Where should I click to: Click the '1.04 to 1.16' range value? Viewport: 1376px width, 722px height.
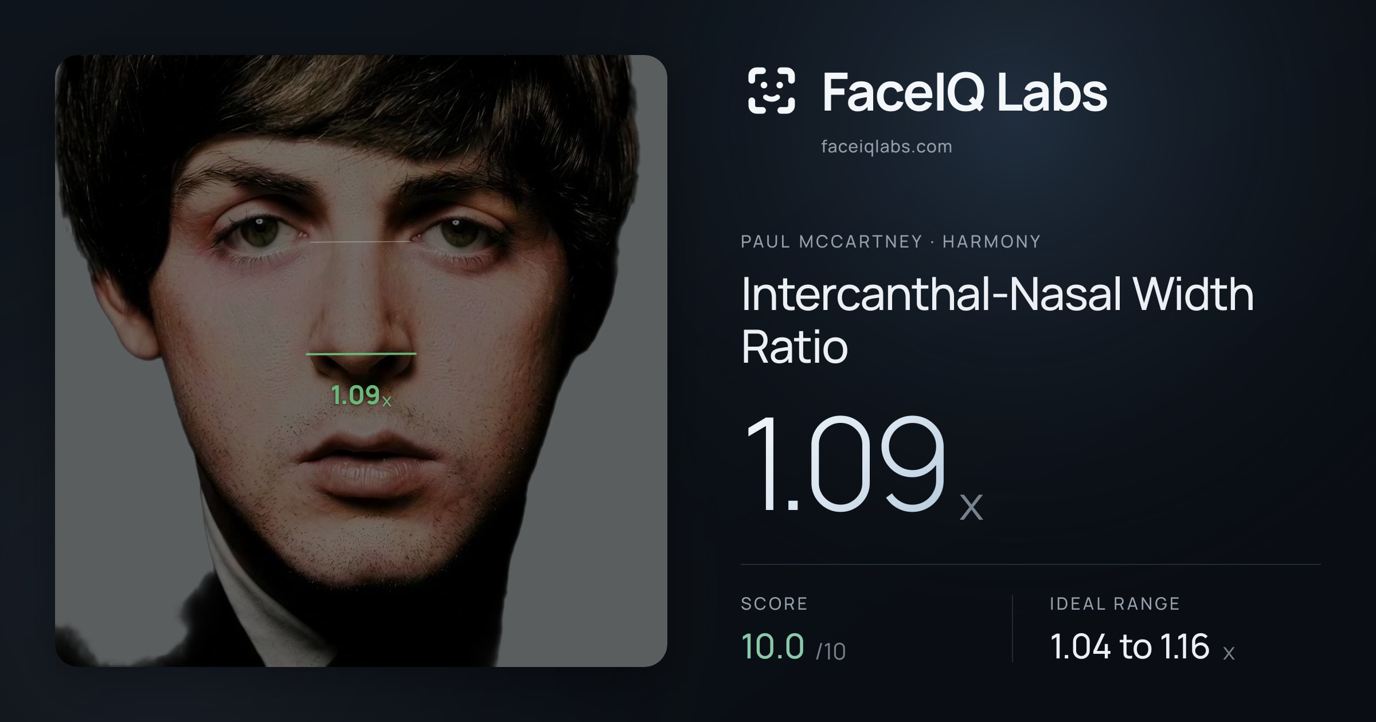tap(1129, 646)
